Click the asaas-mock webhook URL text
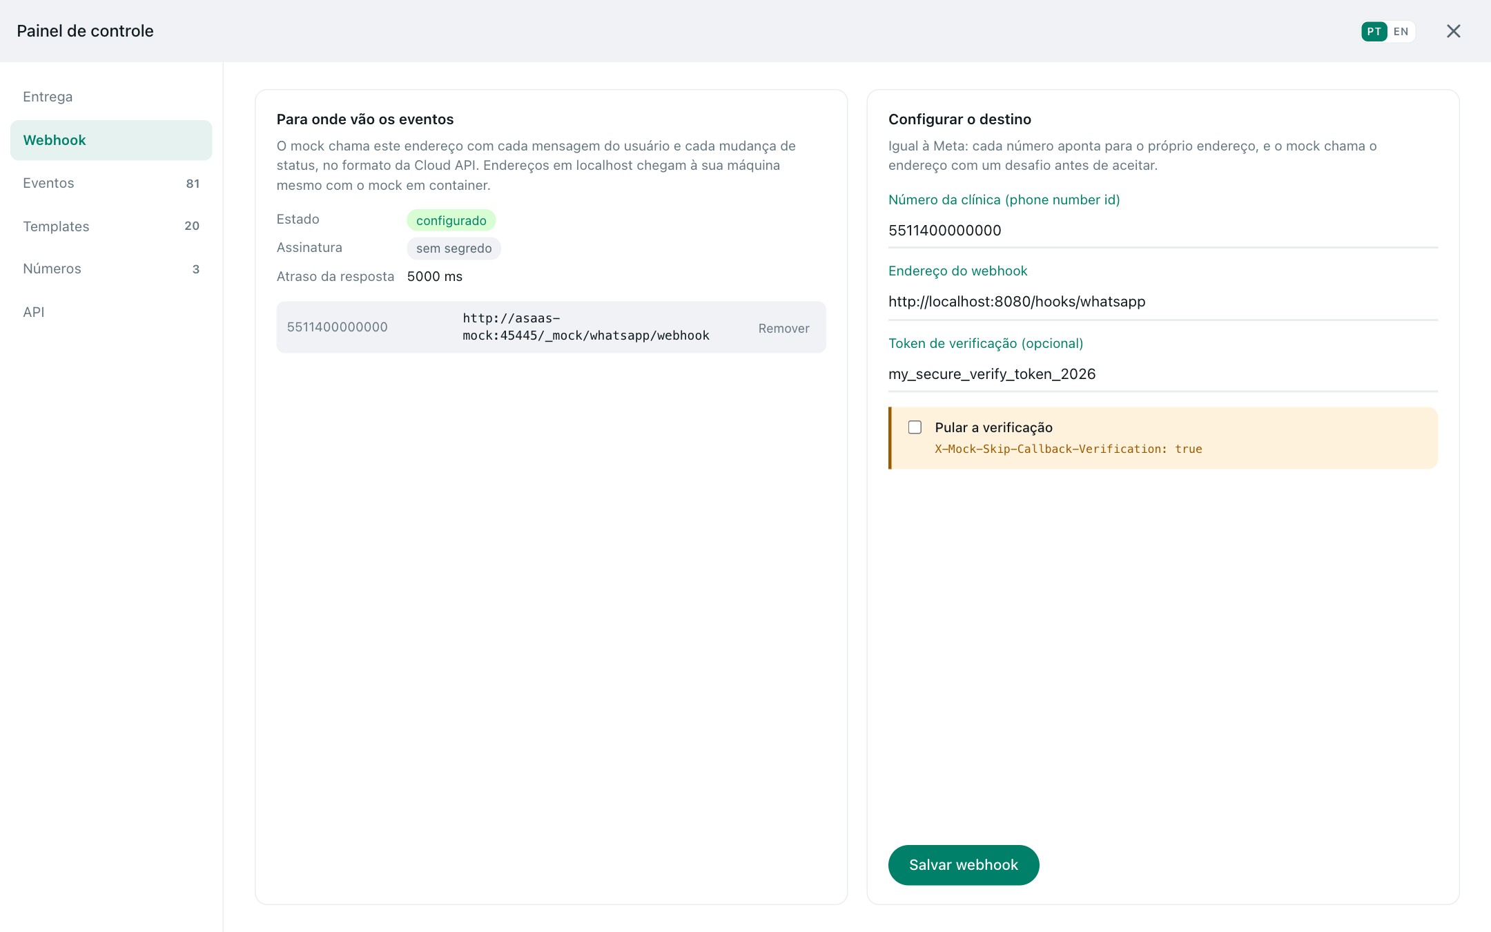This screenshot has height=932, width=1491. tap(585, 327)
